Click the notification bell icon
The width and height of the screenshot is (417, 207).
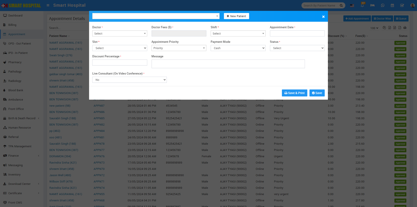coord(362,5)
